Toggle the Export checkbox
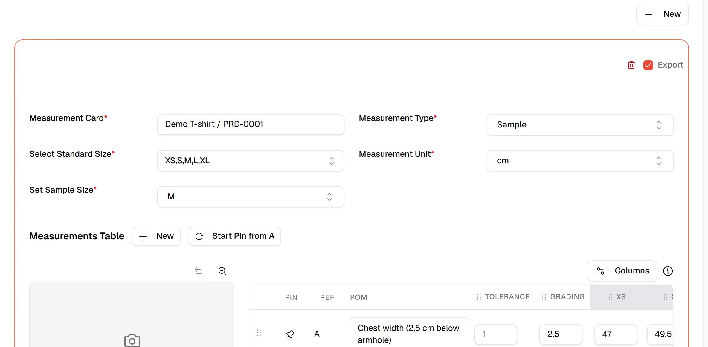 tap(648, 65)
